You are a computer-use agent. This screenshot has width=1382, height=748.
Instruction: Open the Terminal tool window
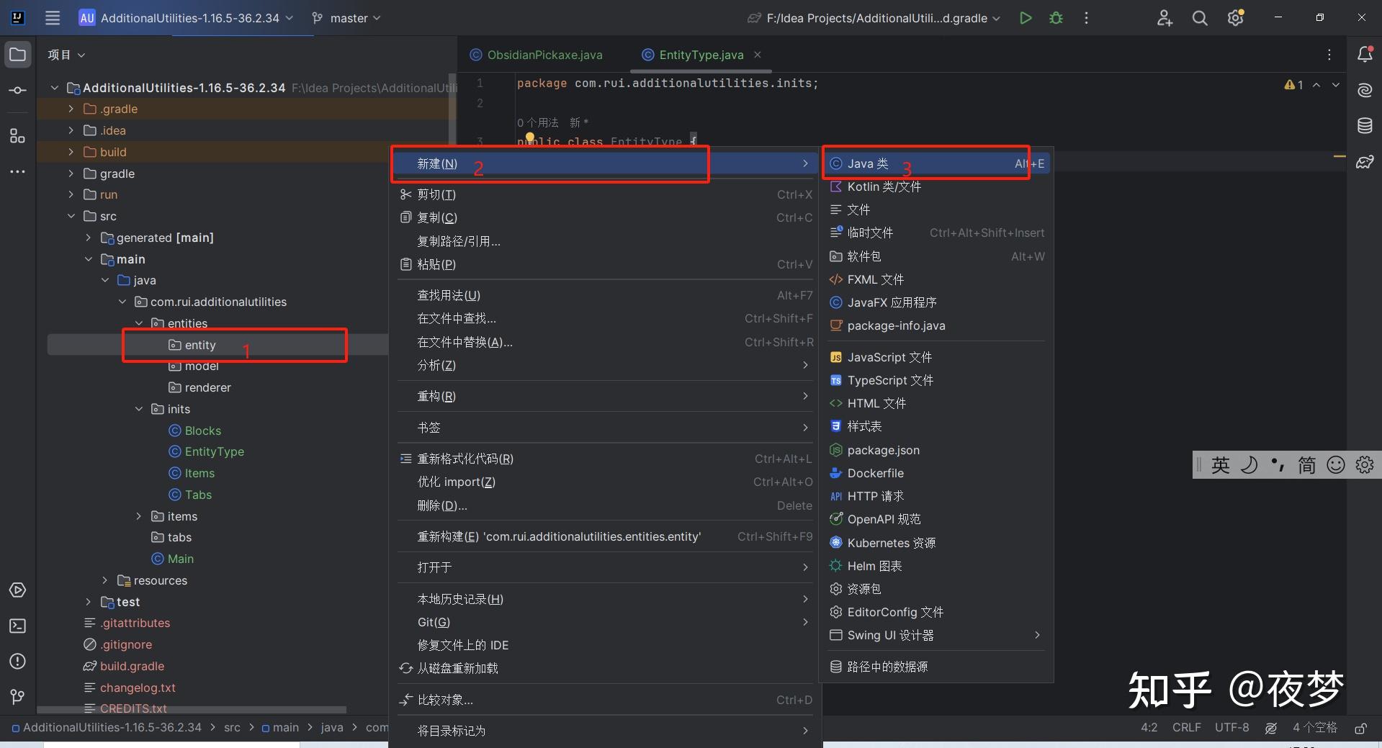tap(17, 626)
